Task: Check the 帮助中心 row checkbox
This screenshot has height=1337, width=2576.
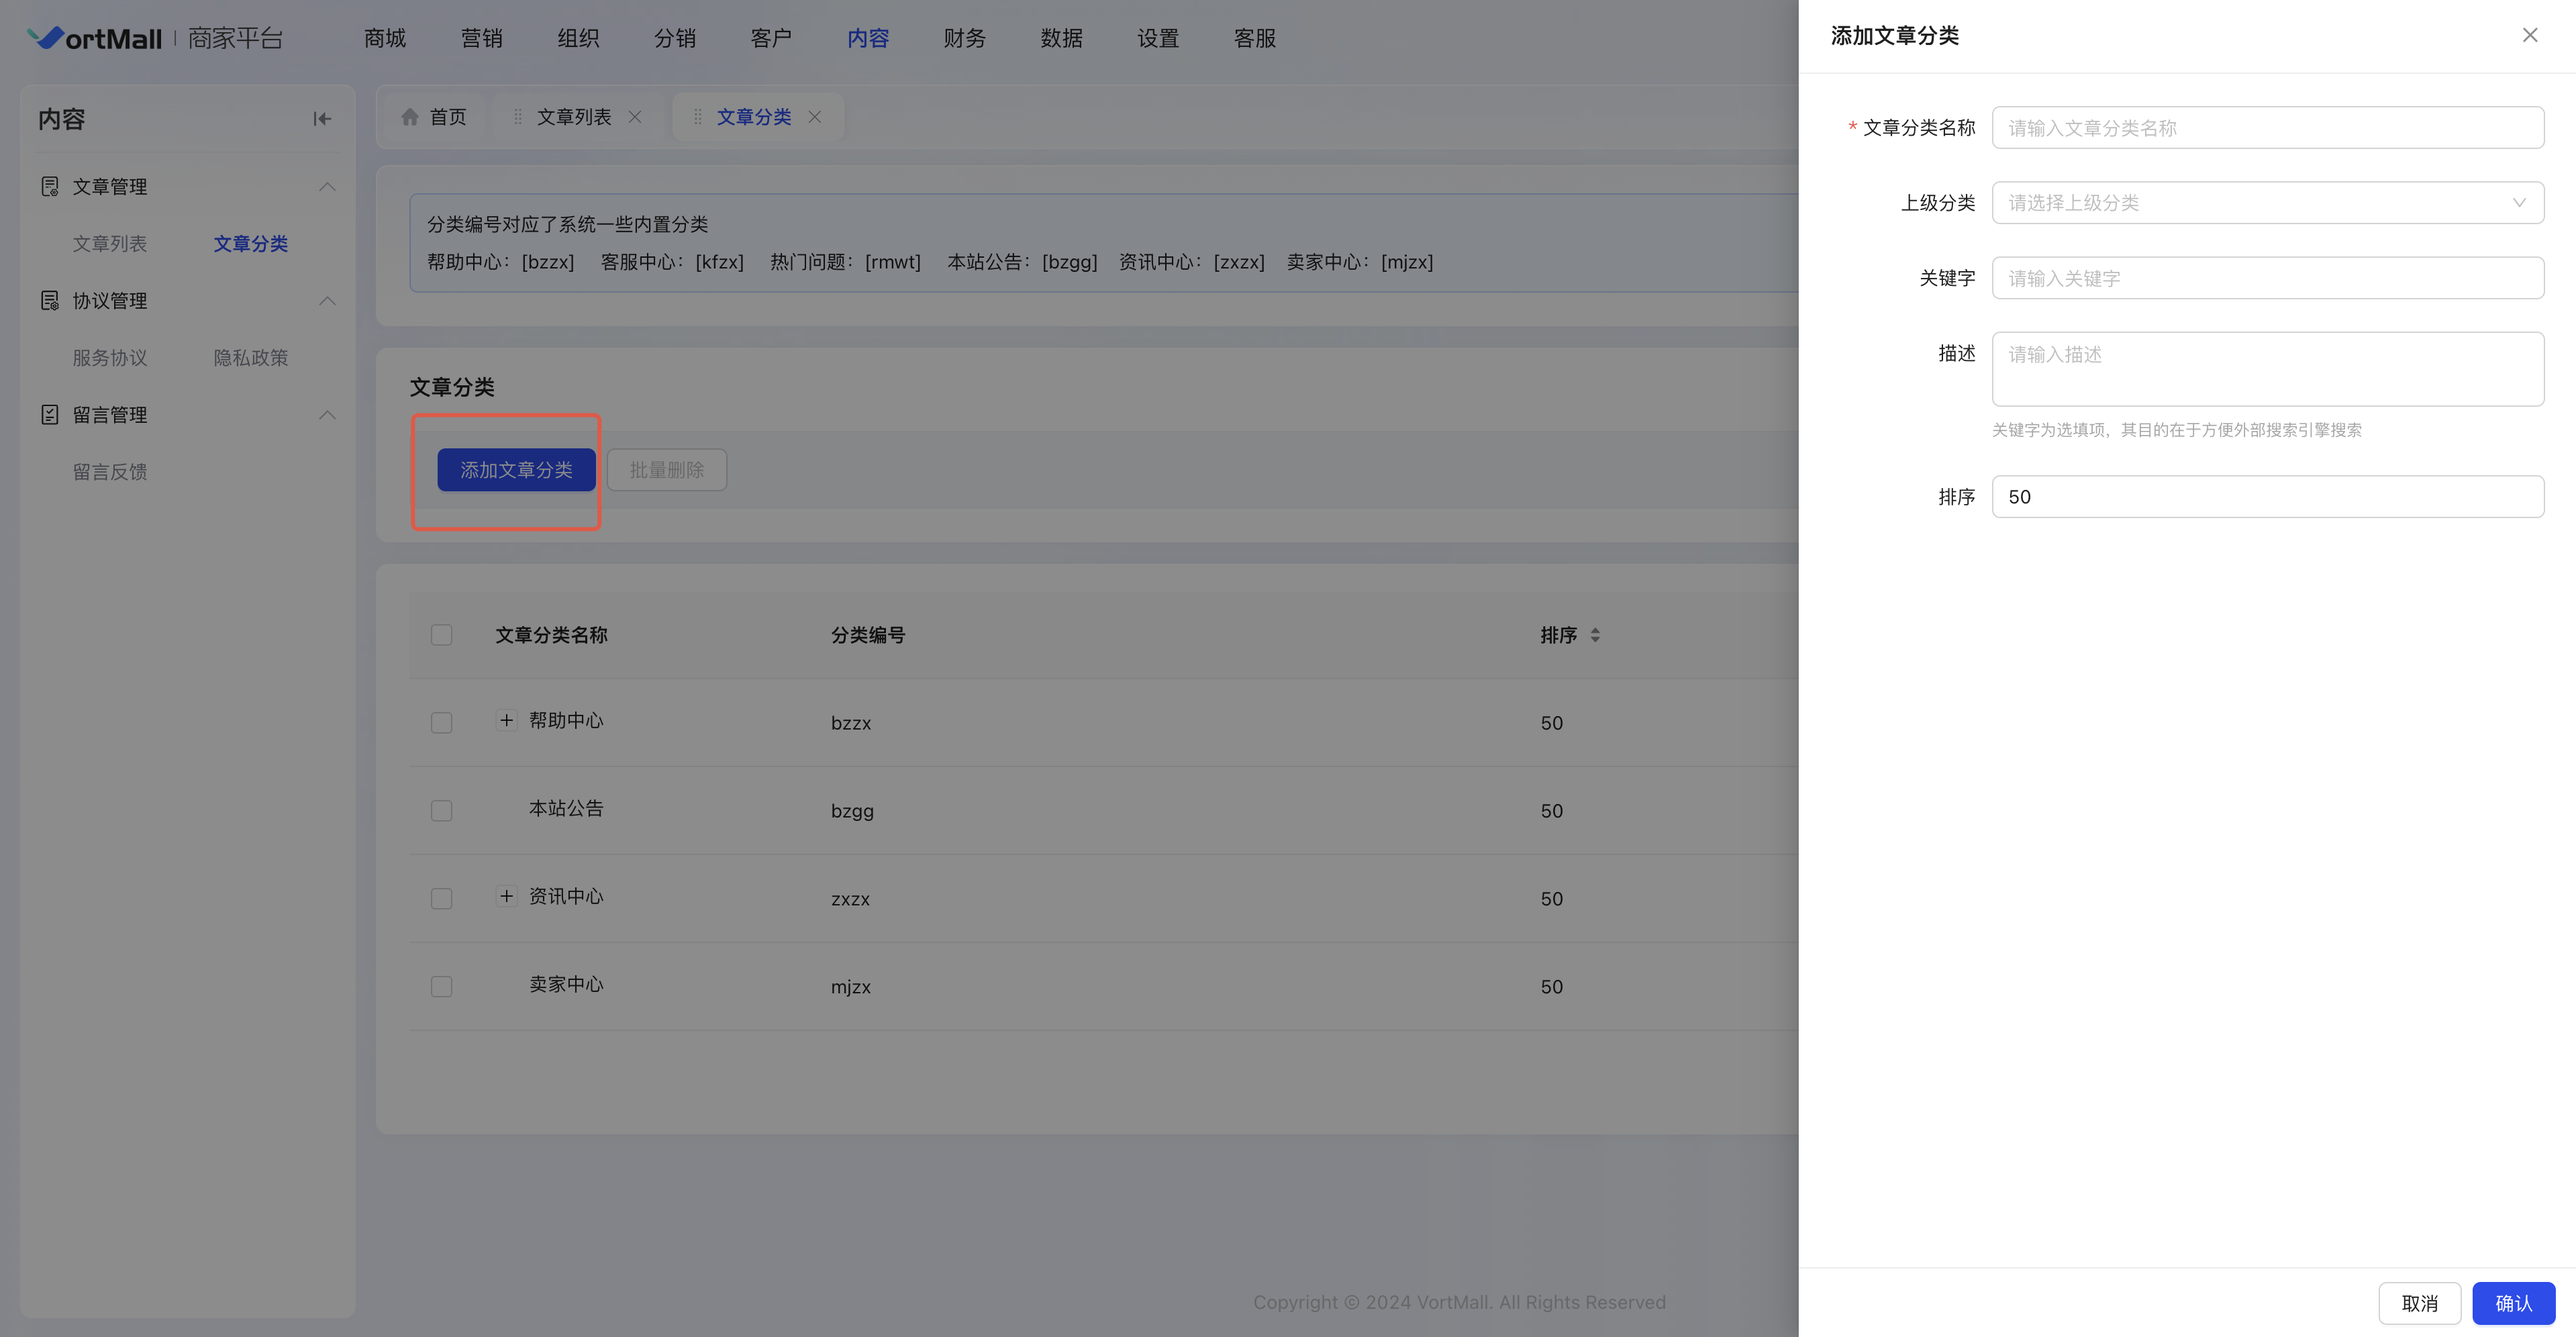Action: click(441, 723)
